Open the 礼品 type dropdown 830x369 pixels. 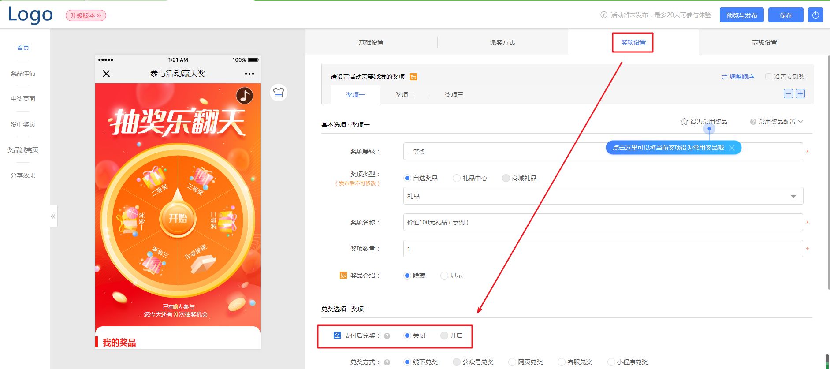603,196
